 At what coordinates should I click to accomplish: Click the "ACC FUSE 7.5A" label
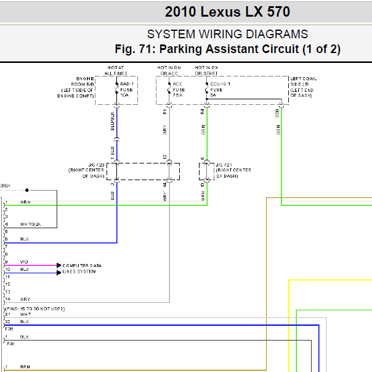point(179,89)
